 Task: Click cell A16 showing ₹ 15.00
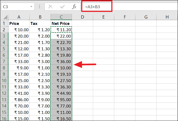[19, 118]
